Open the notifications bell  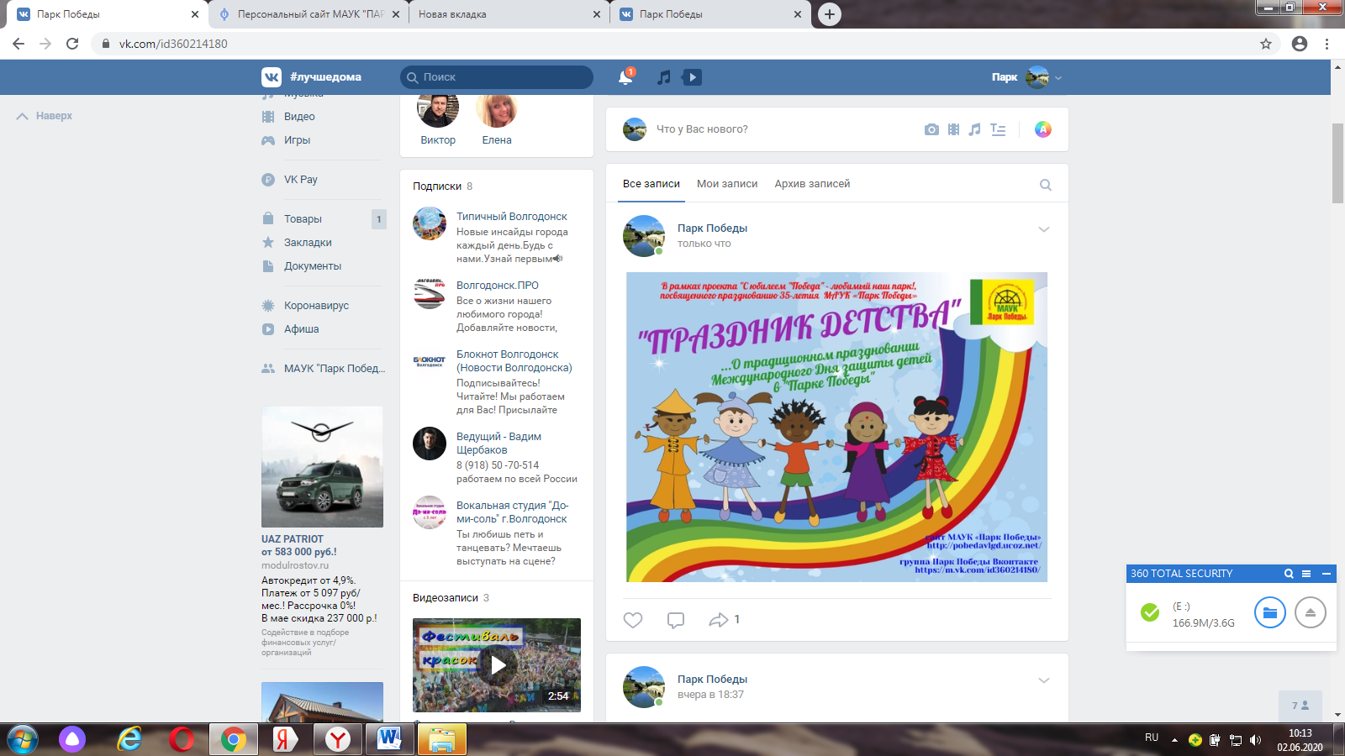625,77
